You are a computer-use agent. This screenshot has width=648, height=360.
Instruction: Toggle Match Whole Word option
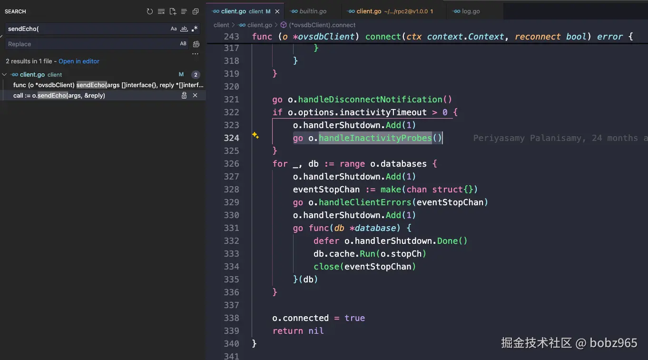(184, 29)
